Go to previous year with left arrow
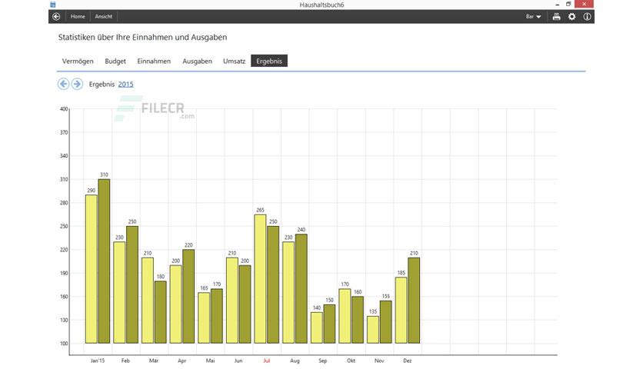The height and width of the screenshot is (372, 643). click(x=63, y=84)
